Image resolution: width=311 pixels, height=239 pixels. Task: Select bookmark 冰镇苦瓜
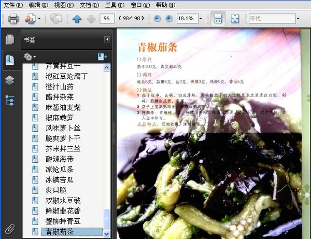coord(60,180)
